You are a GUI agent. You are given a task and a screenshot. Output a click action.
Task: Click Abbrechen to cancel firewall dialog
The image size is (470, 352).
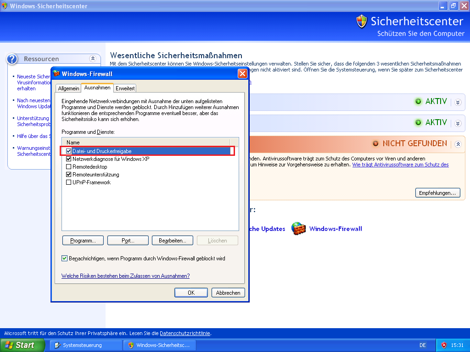(x=228, y=293)
